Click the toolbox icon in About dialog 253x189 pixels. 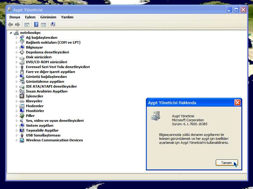(x=156, y=116)
